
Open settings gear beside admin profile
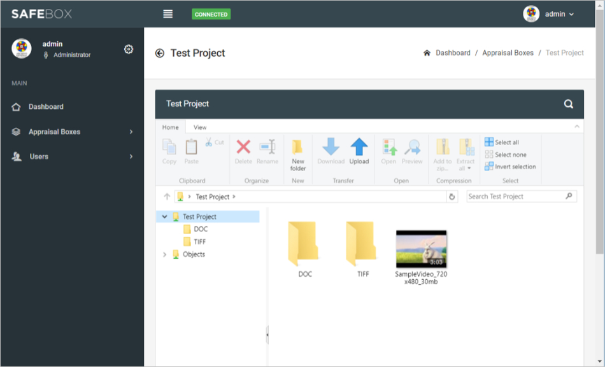[x=129, y=50]
